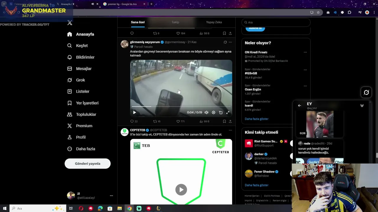This screenshot has width=378, height=212.
Task: Open more options for Ozan Ergün trend
Action: coord(305,86)
